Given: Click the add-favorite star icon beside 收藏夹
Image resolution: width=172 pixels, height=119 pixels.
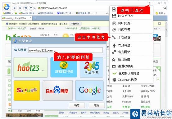Looking at the screenshot, I should coord(16,13).
